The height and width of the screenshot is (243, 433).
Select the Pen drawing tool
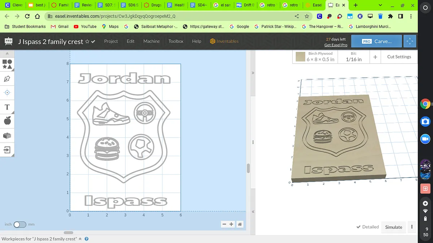tap(7, 78)
